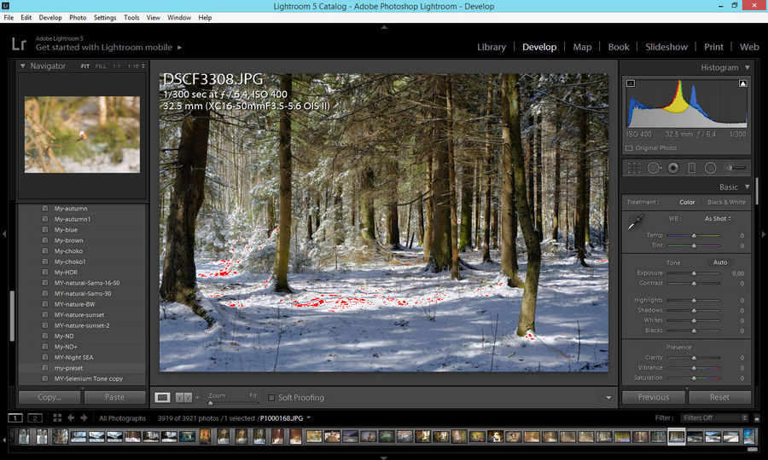
Task: Open the WB As Shot dropdown
Action: (x=717, y=219)
